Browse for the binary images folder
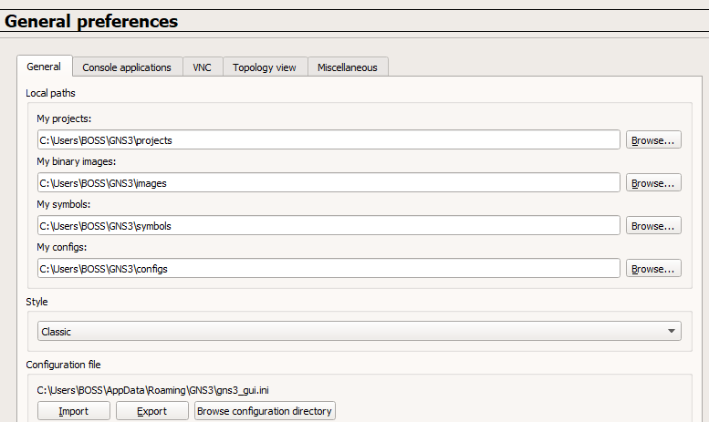Viewport: 709px width, 422px height. click(653, 183)
